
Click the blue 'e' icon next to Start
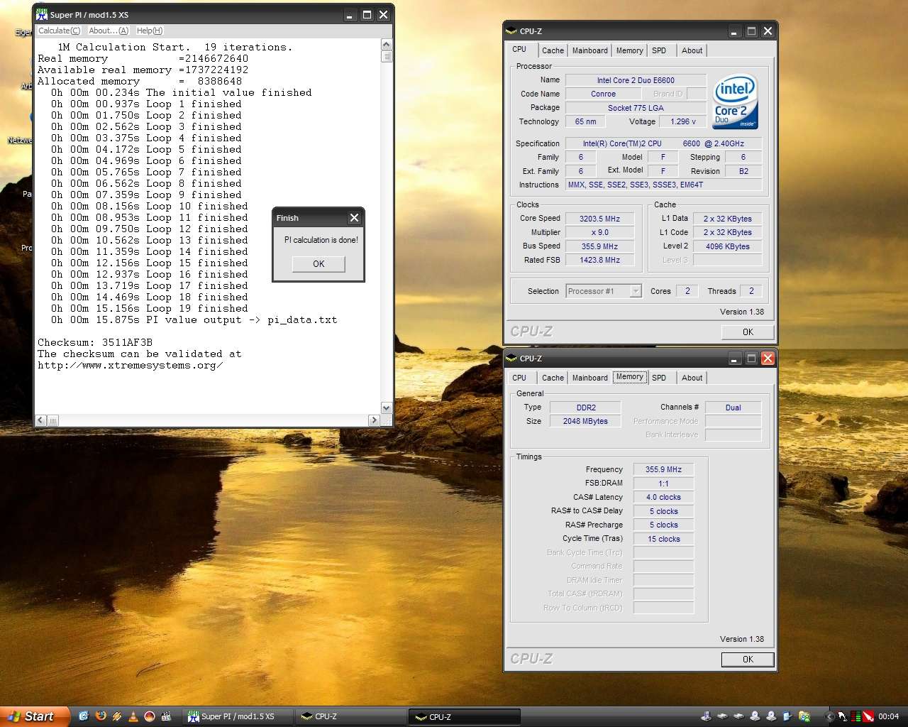[84, 716]
